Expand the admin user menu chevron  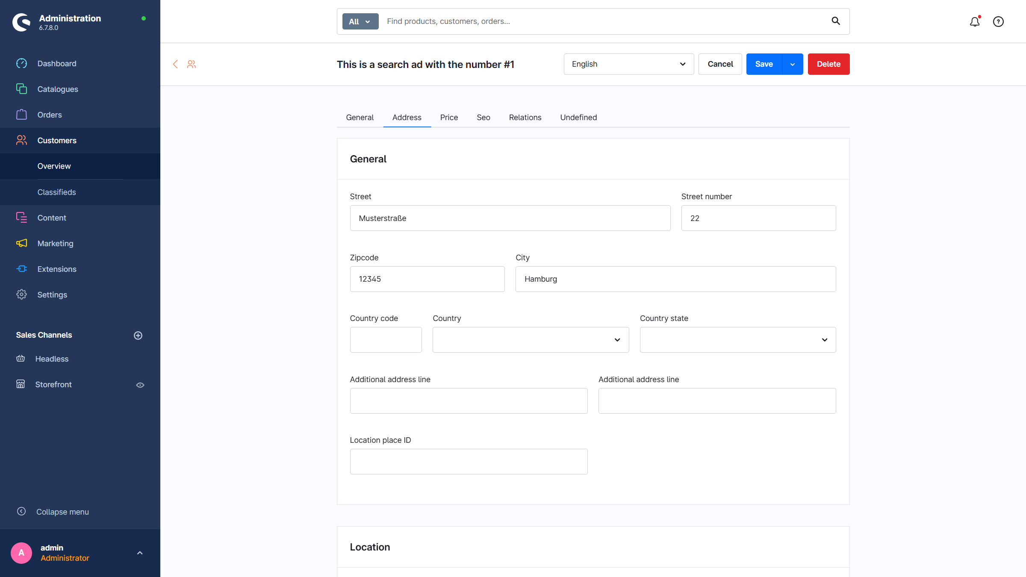coord(139,553)
